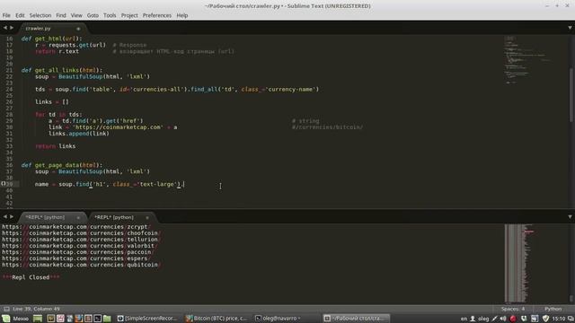Open the file manager folder icon in taskbar
575x323 pixels.
pos(107,319)
